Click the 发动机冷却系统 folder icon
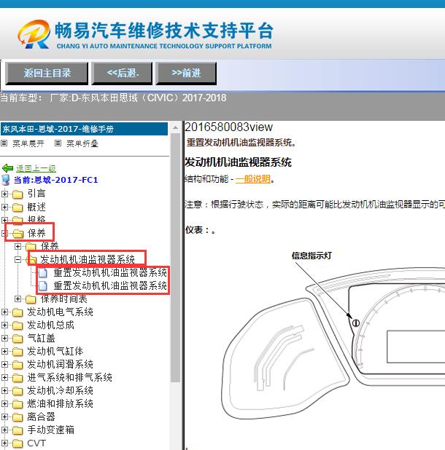445x450 pixels. tap(18, 391)
